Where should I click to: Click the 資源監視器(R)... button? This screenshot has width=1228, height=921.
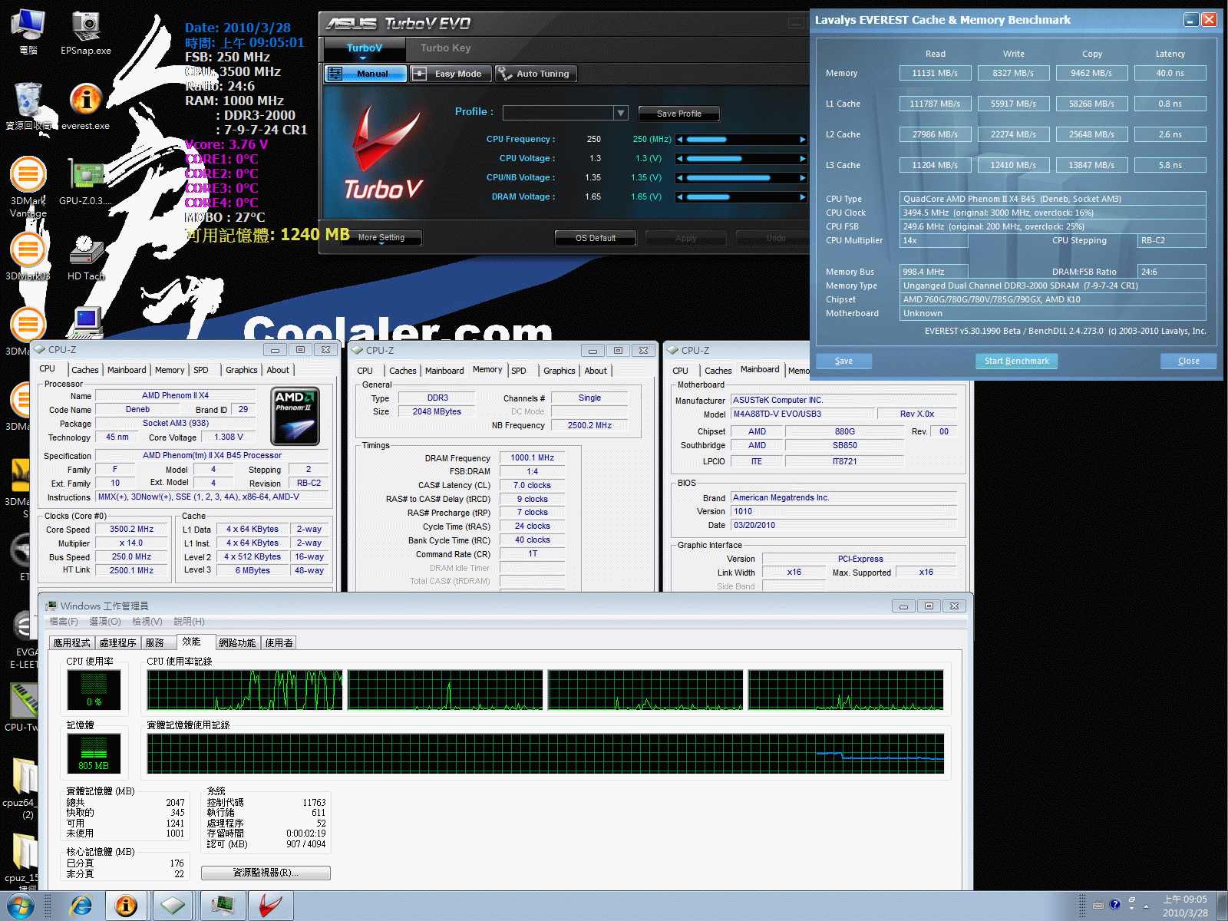tap(266, 873)
